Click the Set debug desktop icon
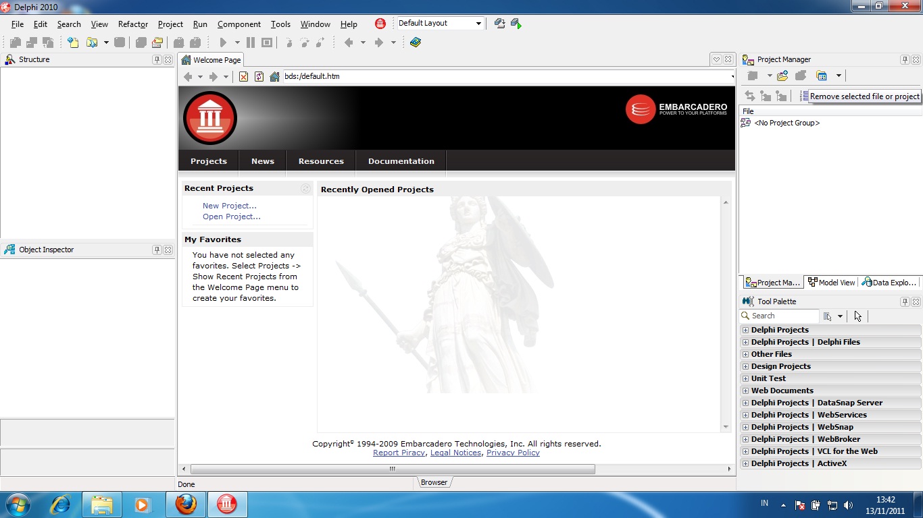923x518 pixels. [x=516, y=24]
